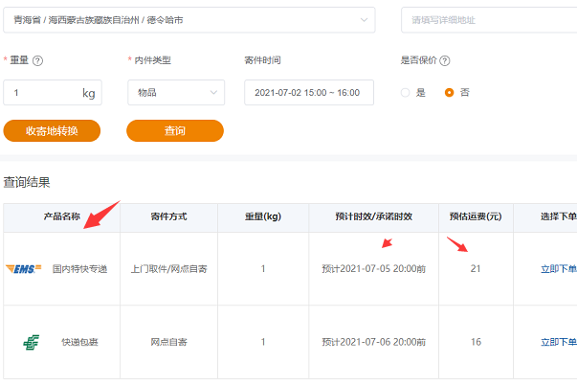The width and height of the screenshot is (577, 386).
Task: Click the 网点自寄 cell
Action: [x=169, y=342]
